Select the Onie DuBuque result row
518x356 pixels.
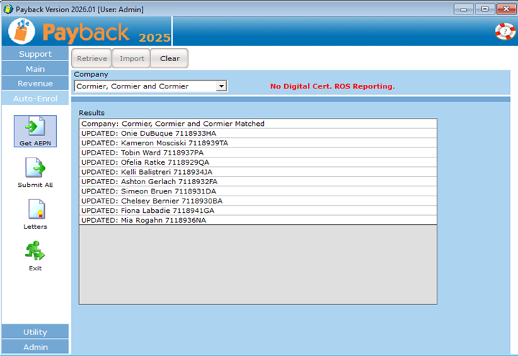tap(258, 134)
